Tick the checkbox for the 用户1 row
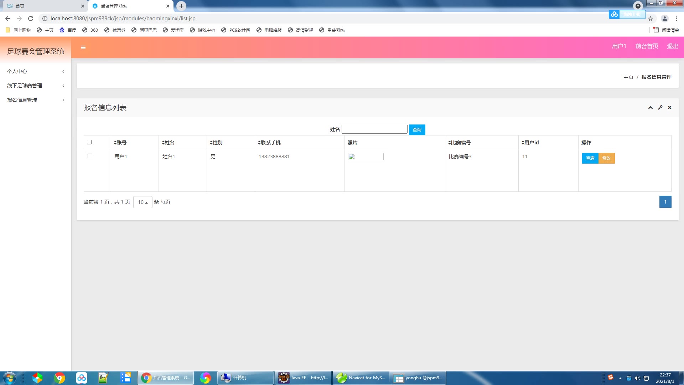Image resolution: width=684 pixels, height=385 pixels. (90, 156)
